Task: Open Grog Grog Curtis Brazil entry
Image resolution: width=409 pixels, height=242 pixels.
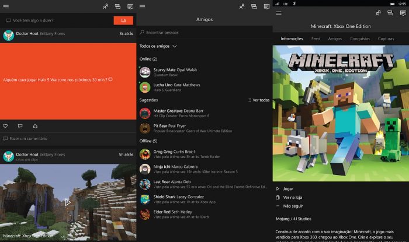Action: pyautogui.click(x=204, y=154)
